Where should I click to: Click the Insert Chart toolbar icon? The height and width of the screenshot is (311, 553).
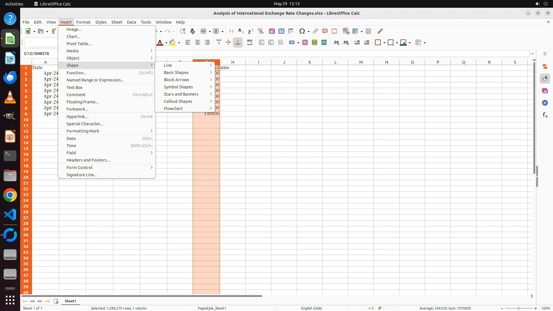(281, 31)
